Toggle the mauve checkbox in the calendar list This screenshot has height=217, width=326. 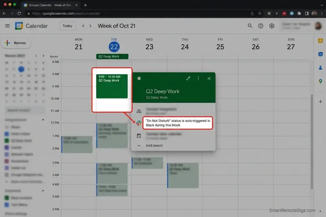(7, 161)
